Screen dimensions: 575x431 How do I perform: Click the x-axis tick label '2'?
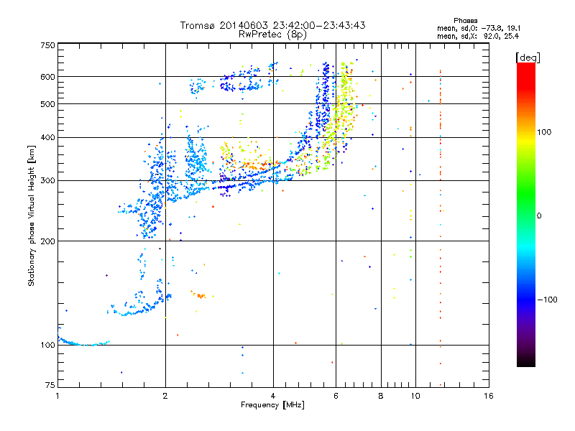165,396
